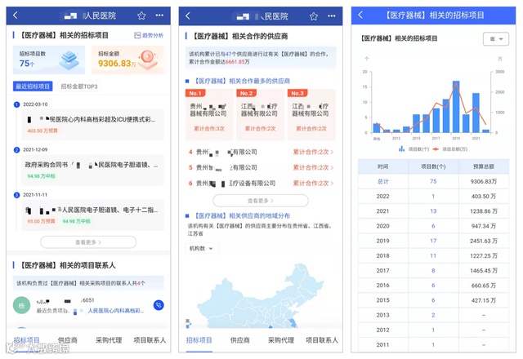
Task: Go back from 相关的招标项目 chart screen
Action: 360,15
